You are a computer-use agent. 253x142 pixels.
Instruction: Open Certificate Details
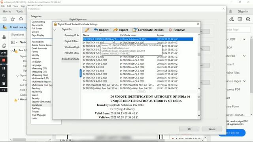point(148,30)
